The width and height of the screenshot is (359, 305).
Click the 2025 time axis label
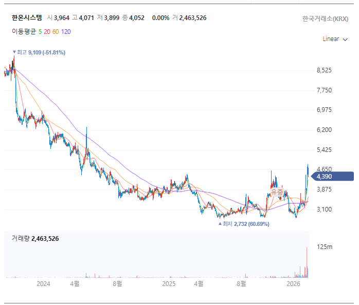coord(169,284)
